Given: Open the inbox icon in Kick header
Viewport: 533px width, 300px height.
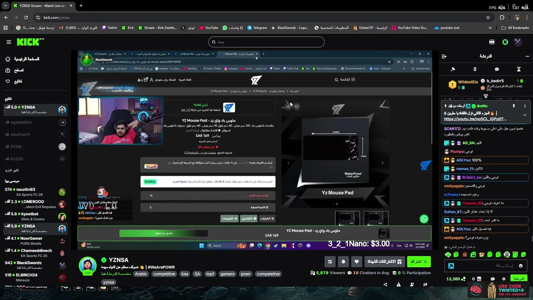Looking at the screenshot, I should 492,42.
